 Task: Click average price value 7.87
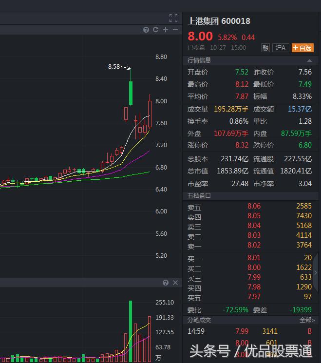click(x=242, y=96)
